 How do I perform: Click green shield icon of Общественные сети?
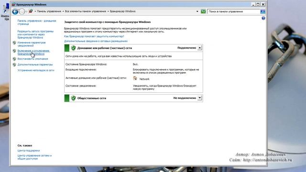coord(73,98)
